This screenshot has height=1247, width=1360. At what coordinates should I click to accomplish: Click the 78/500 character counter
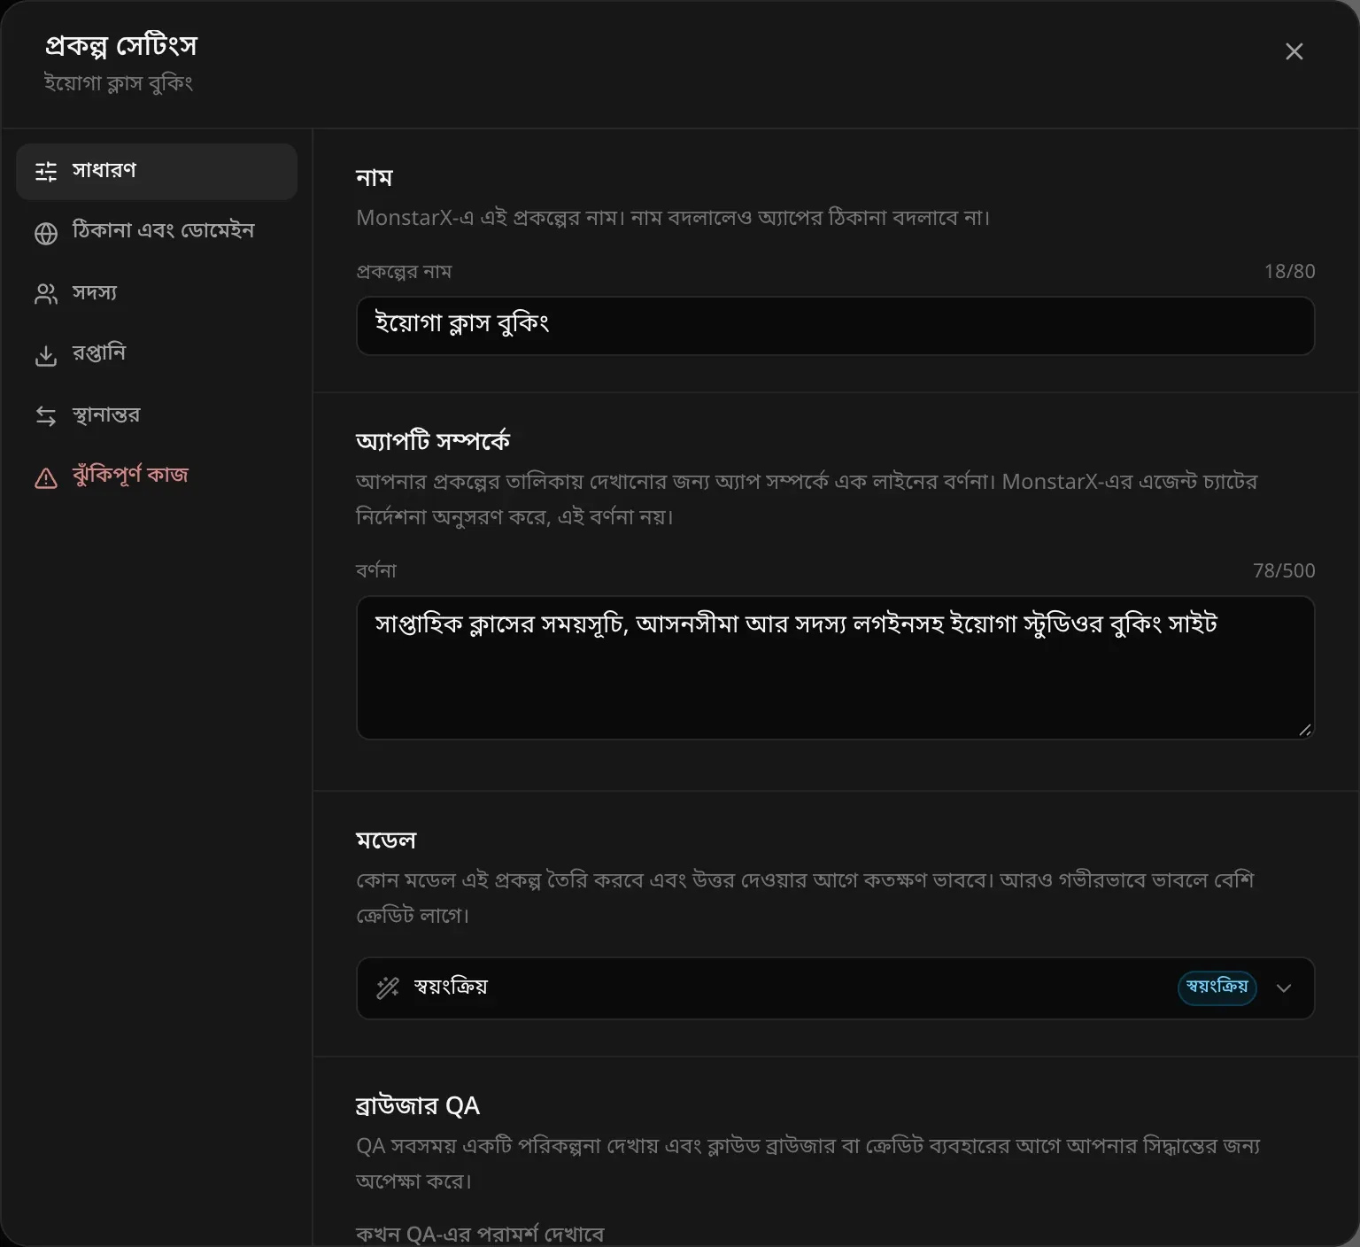point(1284,570)
